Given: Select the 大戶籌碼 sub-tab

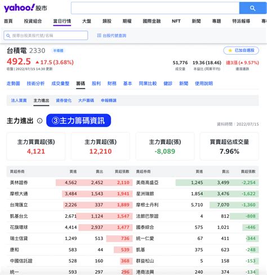Looking at the screenshot, I should point(86,100).
